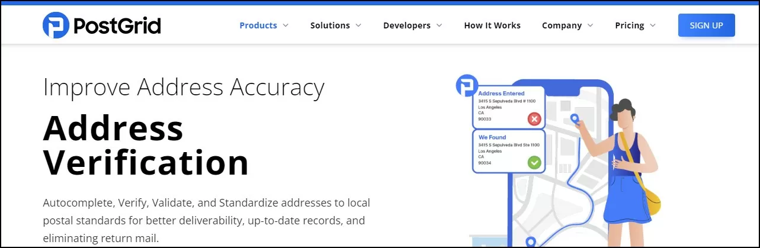The height and width of the screenshot is (248, 760).
Task: Expand the Developers dropdown chevron
Action: [x=439, y=25]
